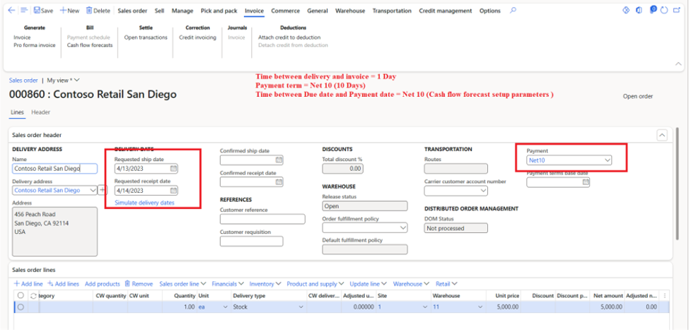This screenshot has width=691, height=332.
Task: Click the grid select-all circle header
Action: point(21,296)
